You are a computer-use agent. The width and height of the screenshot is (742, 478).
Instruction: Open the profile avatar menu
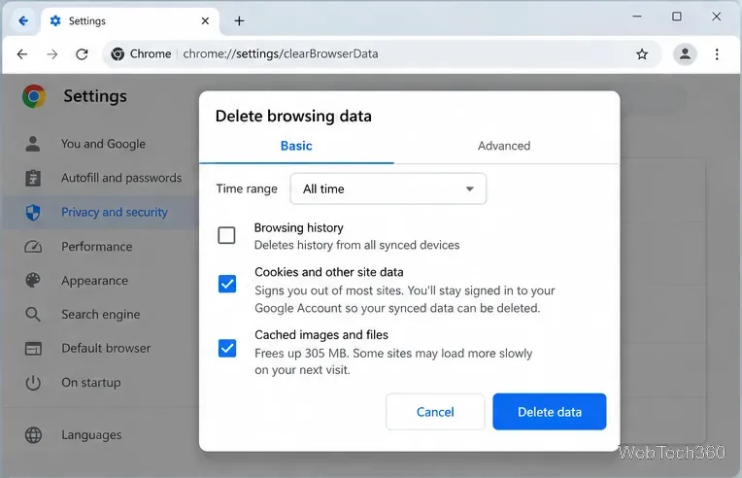(x=685, y=54)
